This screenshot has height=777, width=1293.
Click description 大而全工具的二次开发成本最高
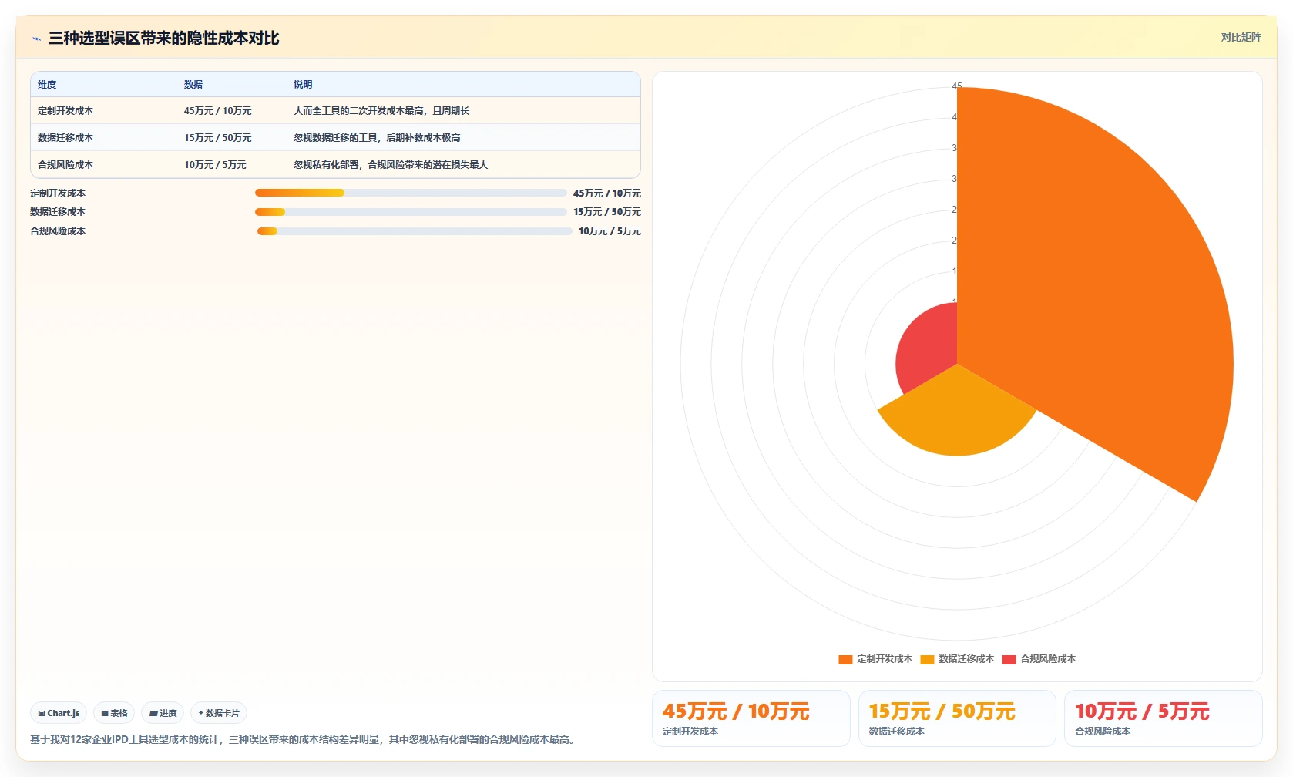click(381, 111)
